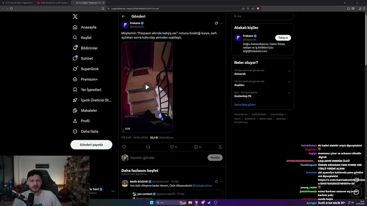Open Steam from taskbar

209,203
